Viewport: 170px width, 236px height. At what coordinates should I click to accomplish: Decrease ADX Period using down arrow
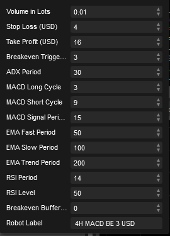coord(159,74)
